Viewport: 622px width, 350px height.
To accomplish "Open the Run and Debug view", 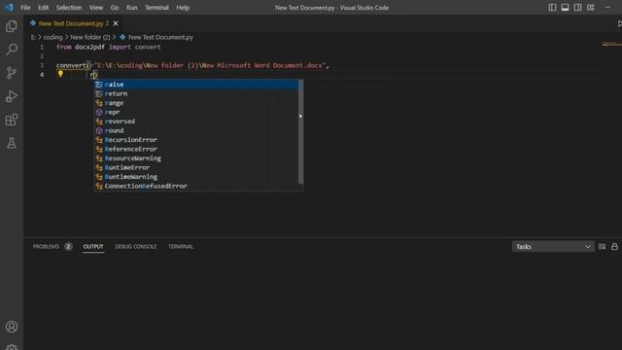I will [12, 96].
